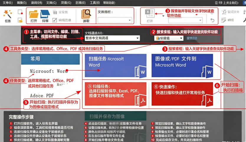Expand the 快捷themed dropdown with book icon

click(169, 38)
